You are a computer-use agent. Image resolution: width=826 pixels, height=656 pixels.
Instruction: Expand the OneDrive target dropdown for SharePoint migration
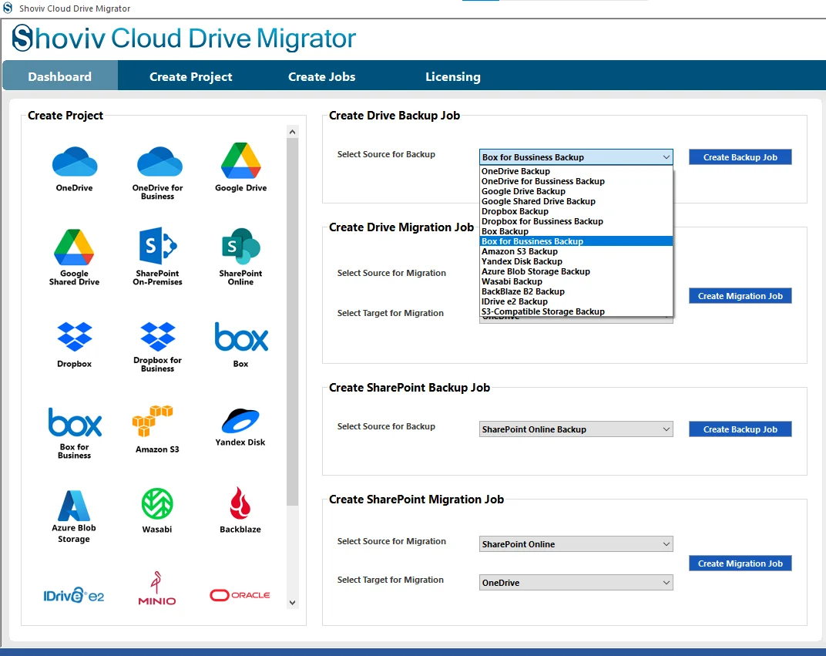(576, 582)
